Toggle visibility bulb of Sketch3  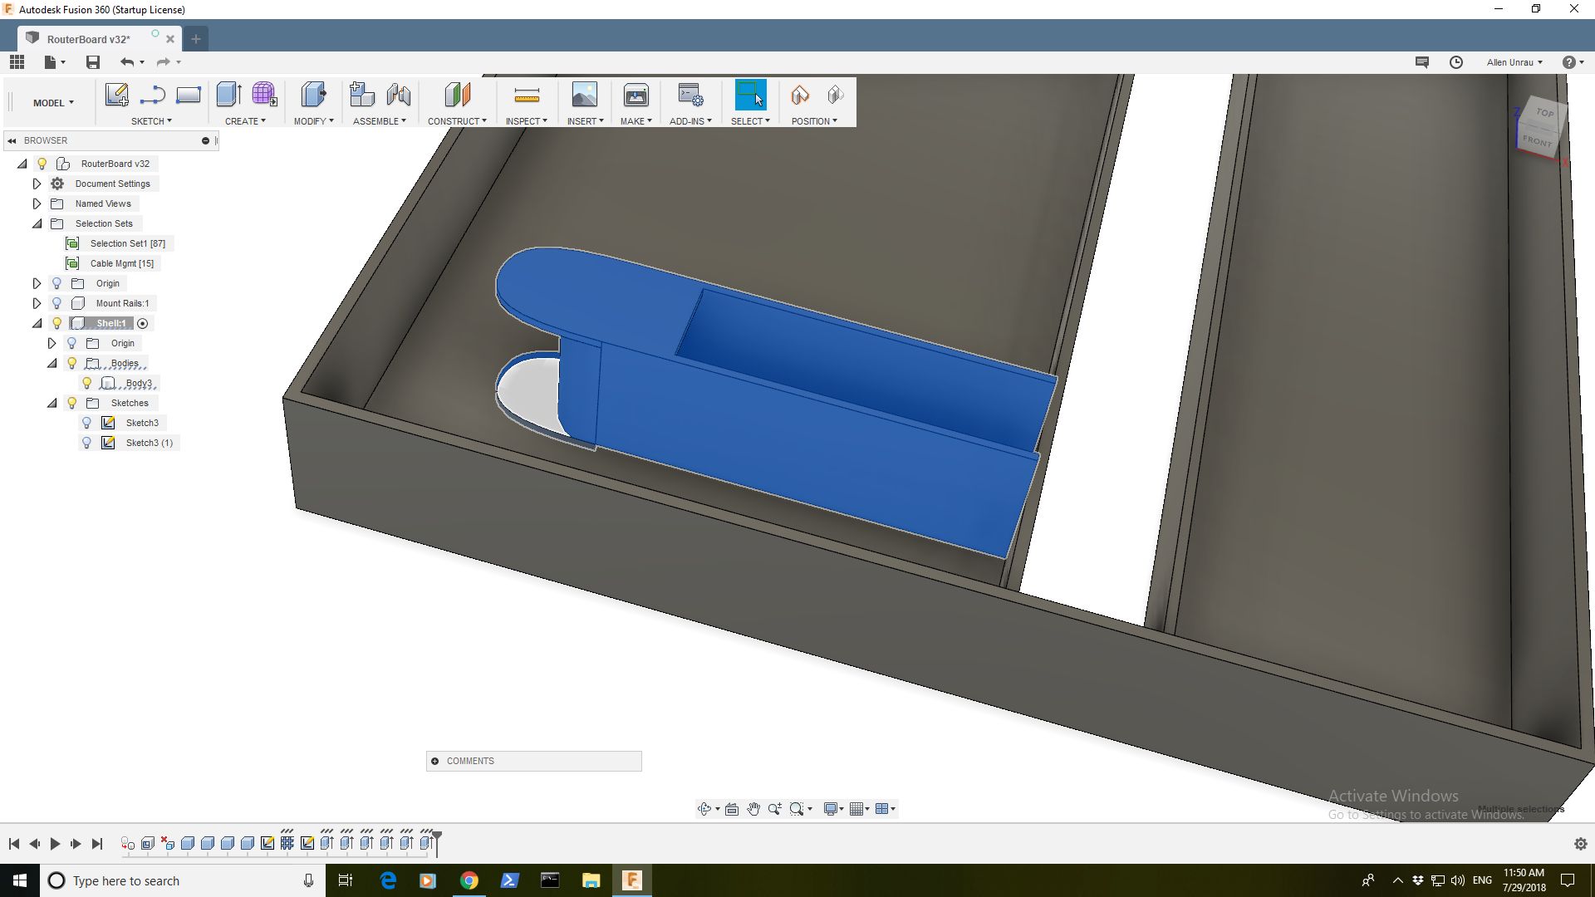tap(86, 423)
